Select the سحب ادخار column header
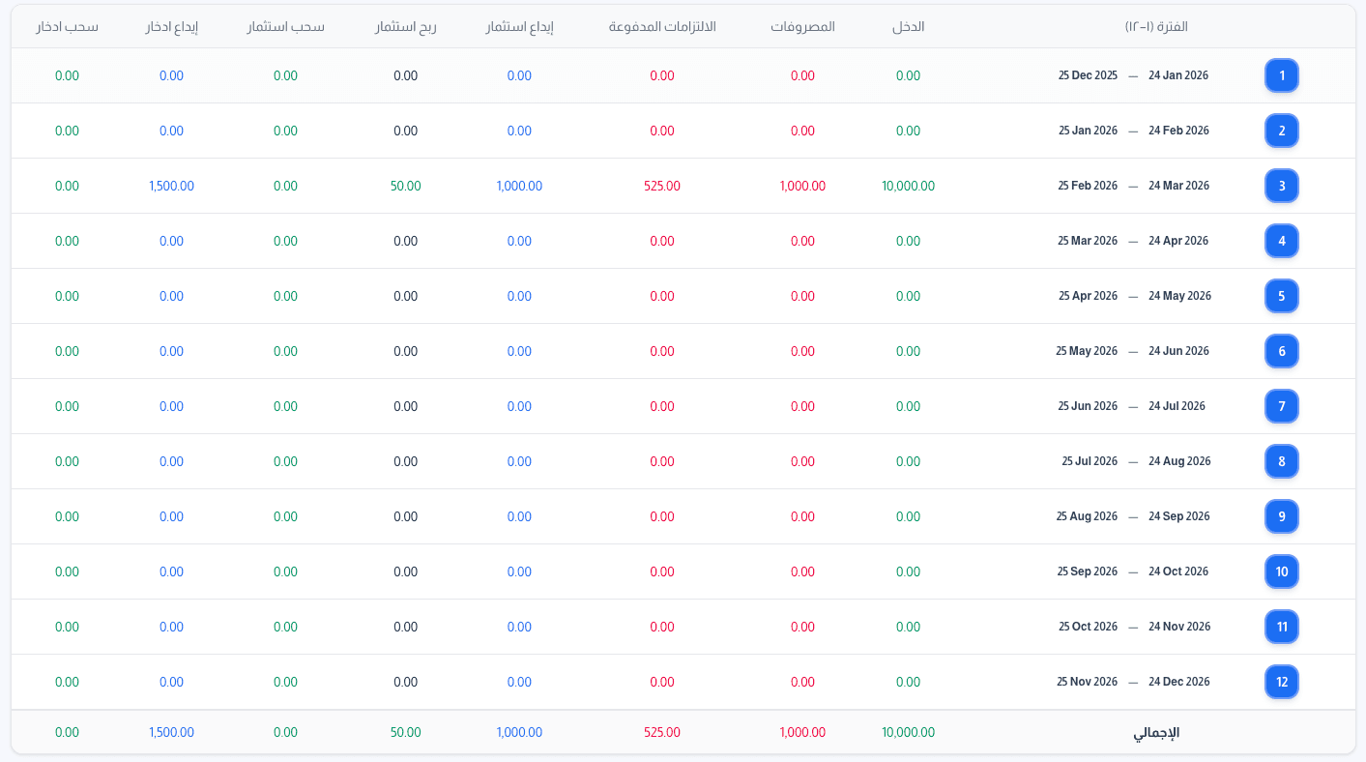 [x=67, y=27]
